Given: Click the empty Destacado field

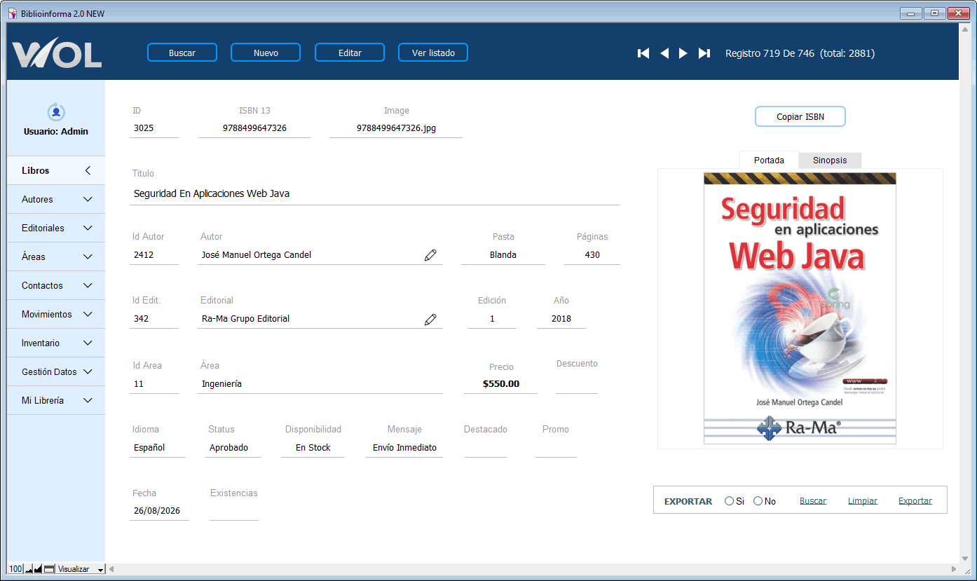Looking at the screenshot, I should (x=485, y=448).
